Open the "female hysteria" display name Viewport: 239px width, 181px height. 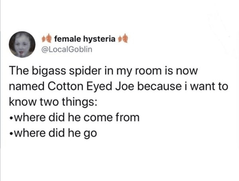point(84,39)
